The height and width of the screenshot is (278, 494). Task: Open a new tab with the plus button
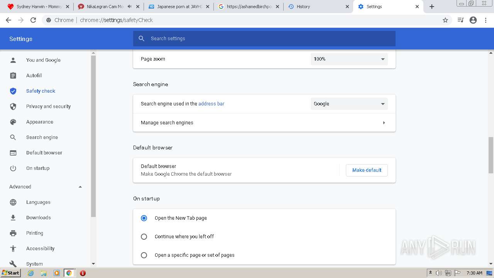pos(432,7)
